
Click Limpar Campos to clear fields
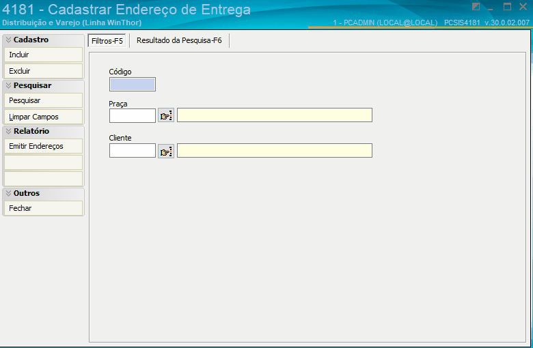[x=44, y=117]
